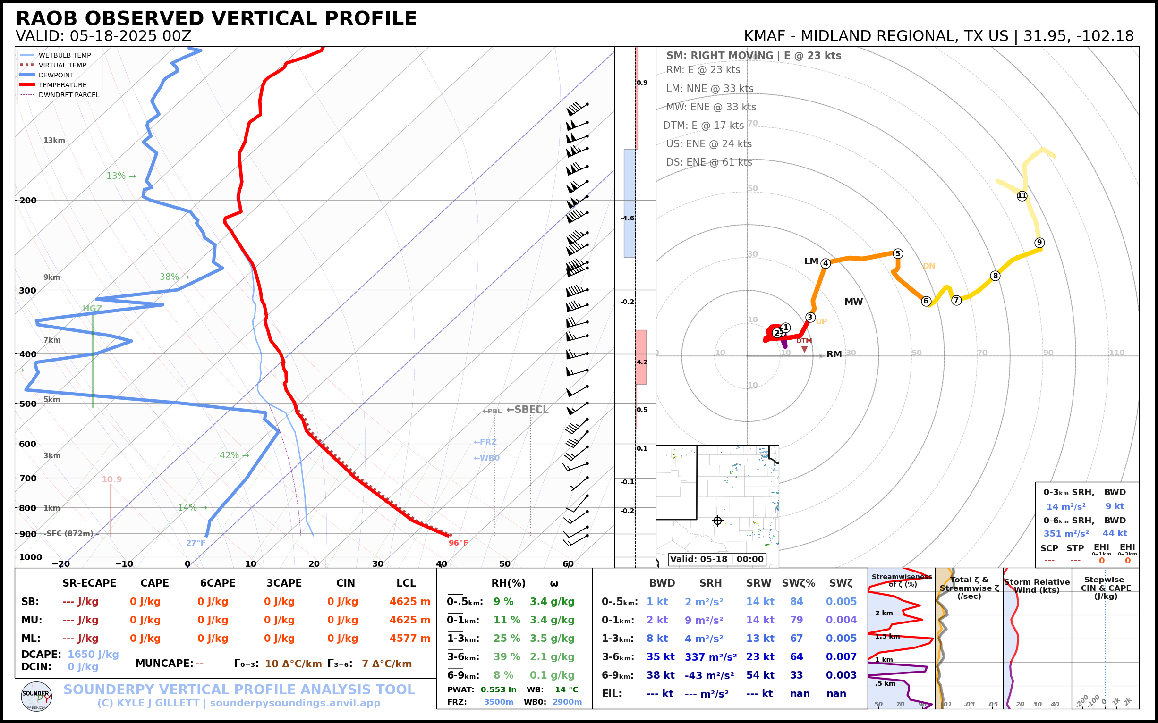The width and height of the screenshot is (1158, 723).
Task: Click hodograph height marker 11
Action: point(1022,195)
